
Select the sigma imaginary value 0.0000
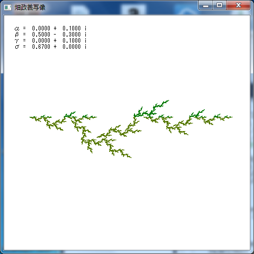72,47
